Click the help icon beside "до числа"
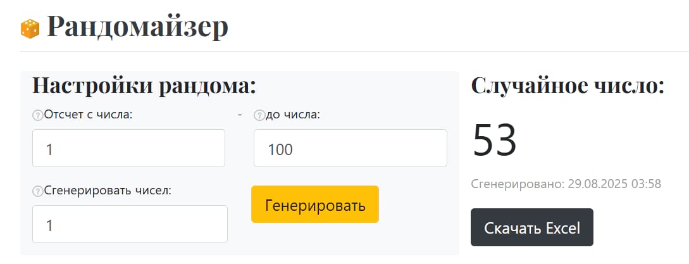Viewport: 689px width, 264px height. [x=259, y=115]
